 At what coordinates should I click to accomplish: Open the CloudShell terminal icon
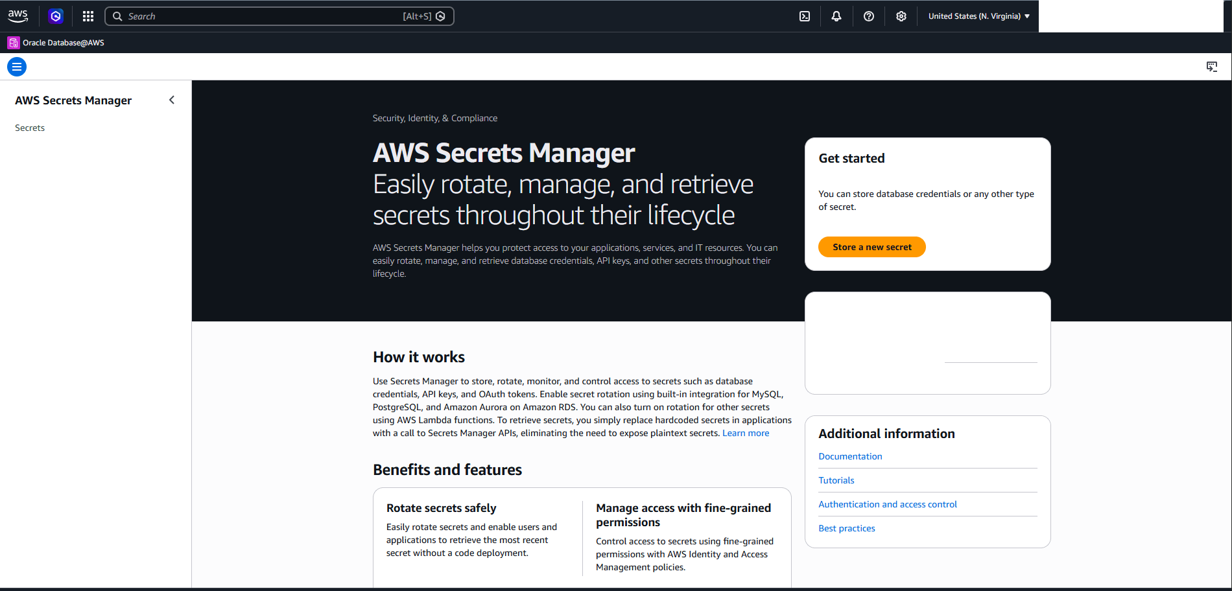pos(805,16)
